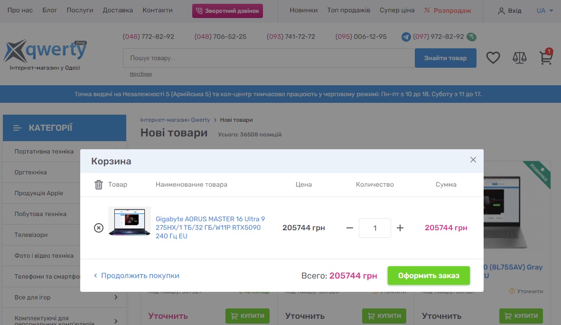This screenshot has width=561, height=325.
Task: Open the Доставка menu item
Action: coord(118,10)
